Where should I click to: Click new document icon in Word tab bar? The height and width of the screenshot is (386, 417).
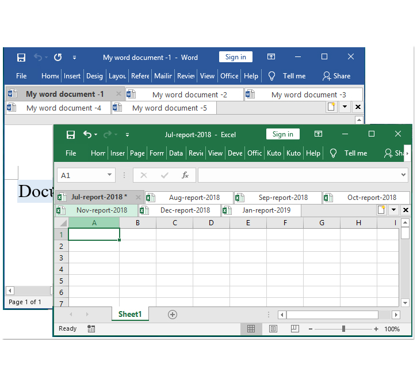coord(331,107)
